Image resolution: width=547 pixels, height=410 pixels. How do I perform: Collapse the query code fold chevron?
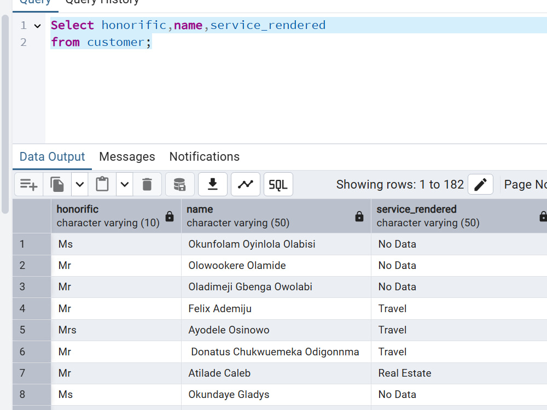click(x=37, y=26)
